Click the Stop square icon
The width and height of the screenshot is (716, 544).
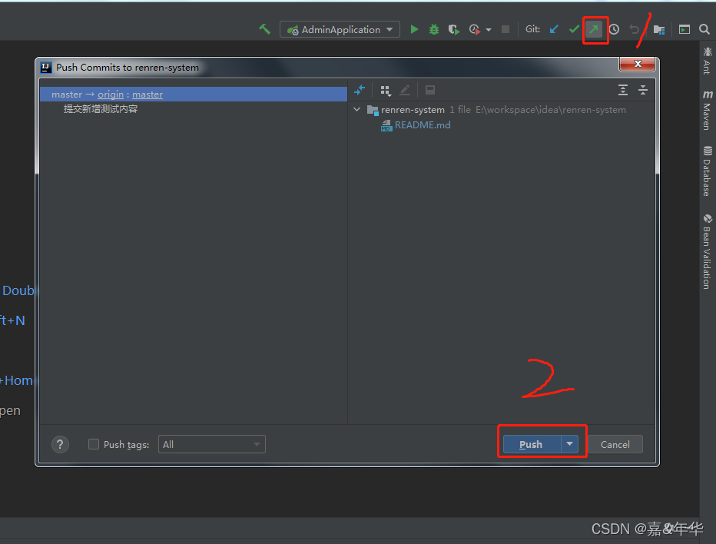pyautogui.click(x=506, y=30)
